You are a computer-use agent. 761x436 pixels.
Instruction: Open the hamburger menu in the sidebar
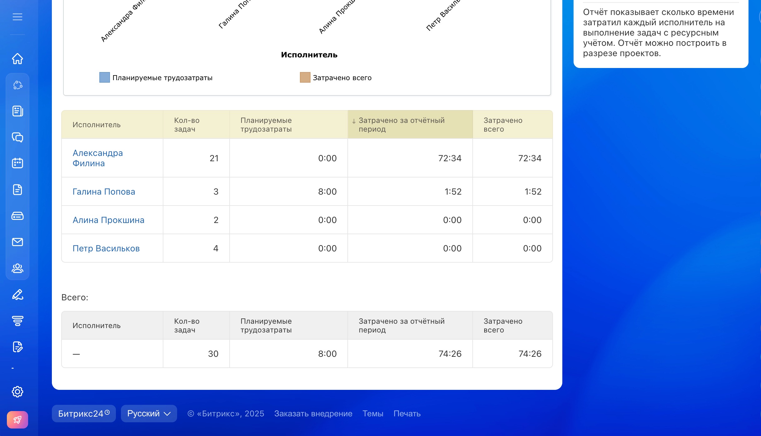[17, 17]
